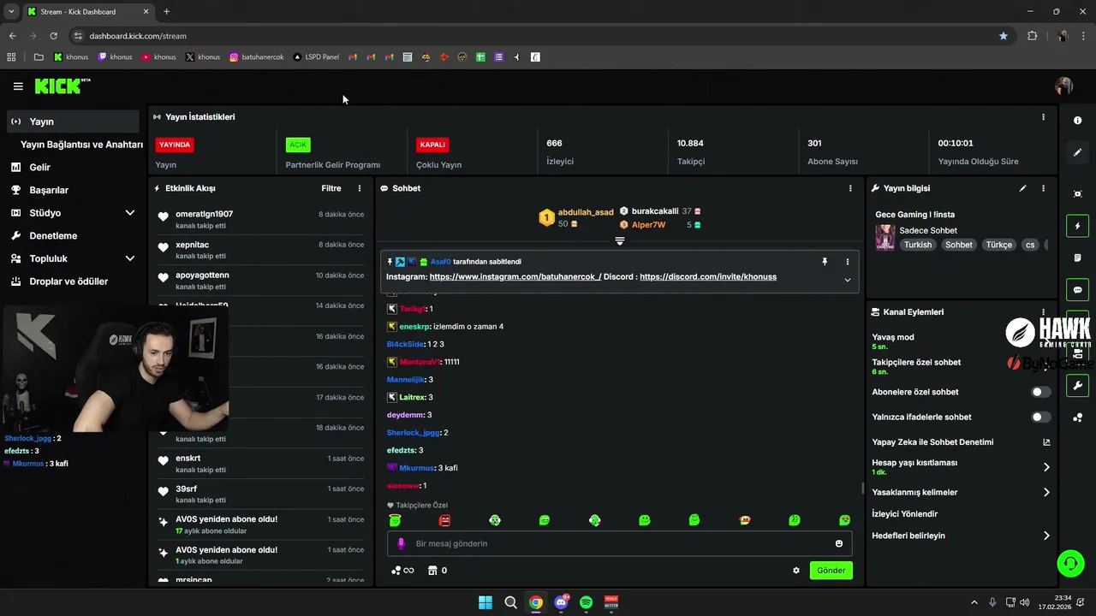
Task: Collapse the chat leaderboard arrow
Action: (620, 241)
